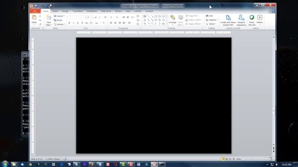Click Clear Formatting icon
This screenshot has height=167, width=298.
pos(105,18)
